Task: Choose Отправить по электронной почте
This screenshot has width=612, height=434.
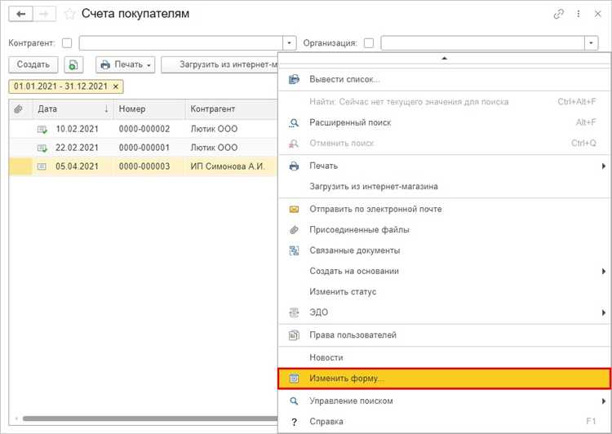Action: (x=445, y=210)
